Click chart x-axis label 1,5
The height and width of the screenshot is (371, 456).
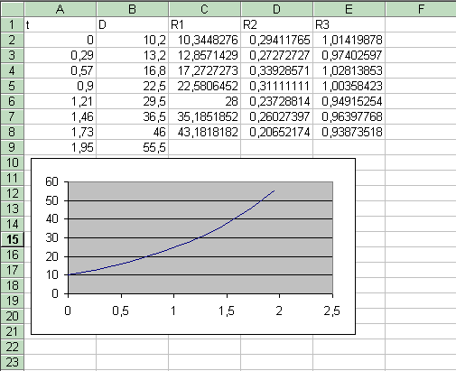(x=227, y=311)
